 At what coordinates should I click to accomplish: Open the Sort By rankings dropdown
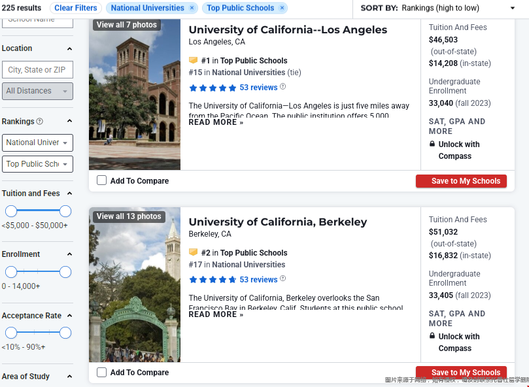[438, 8]
